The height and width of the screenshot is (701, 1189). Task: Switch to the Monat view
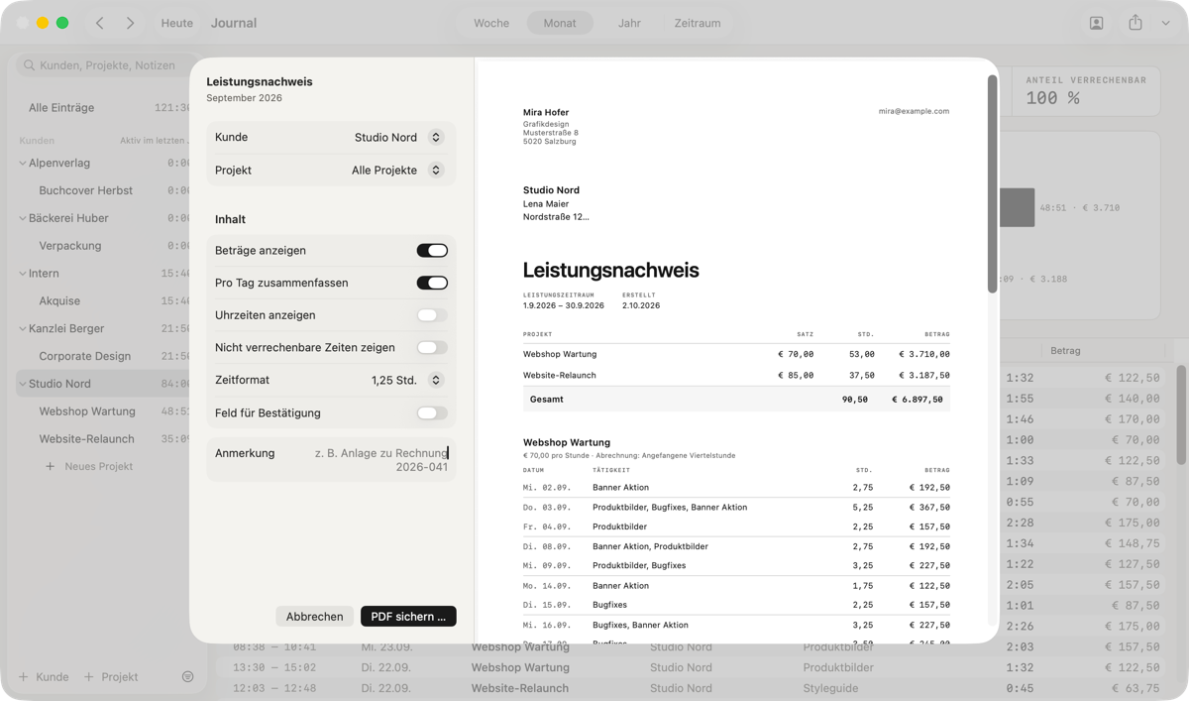(x=560, y=23)
